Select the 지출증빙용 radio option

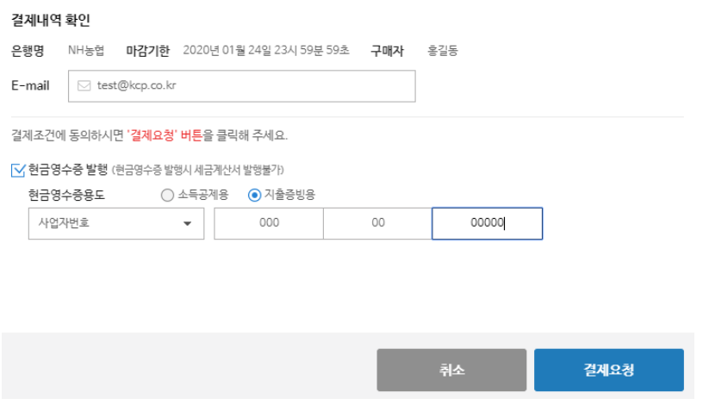click(254, 195)
